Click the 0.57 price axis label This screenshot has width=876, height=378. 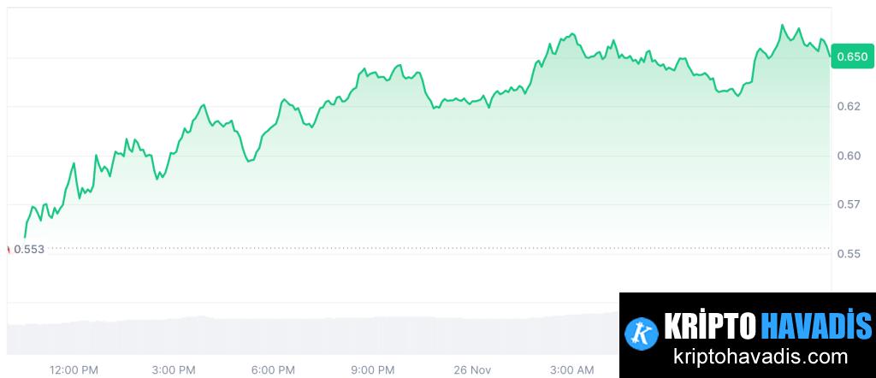pyautogui.click(x=849, y=204)
